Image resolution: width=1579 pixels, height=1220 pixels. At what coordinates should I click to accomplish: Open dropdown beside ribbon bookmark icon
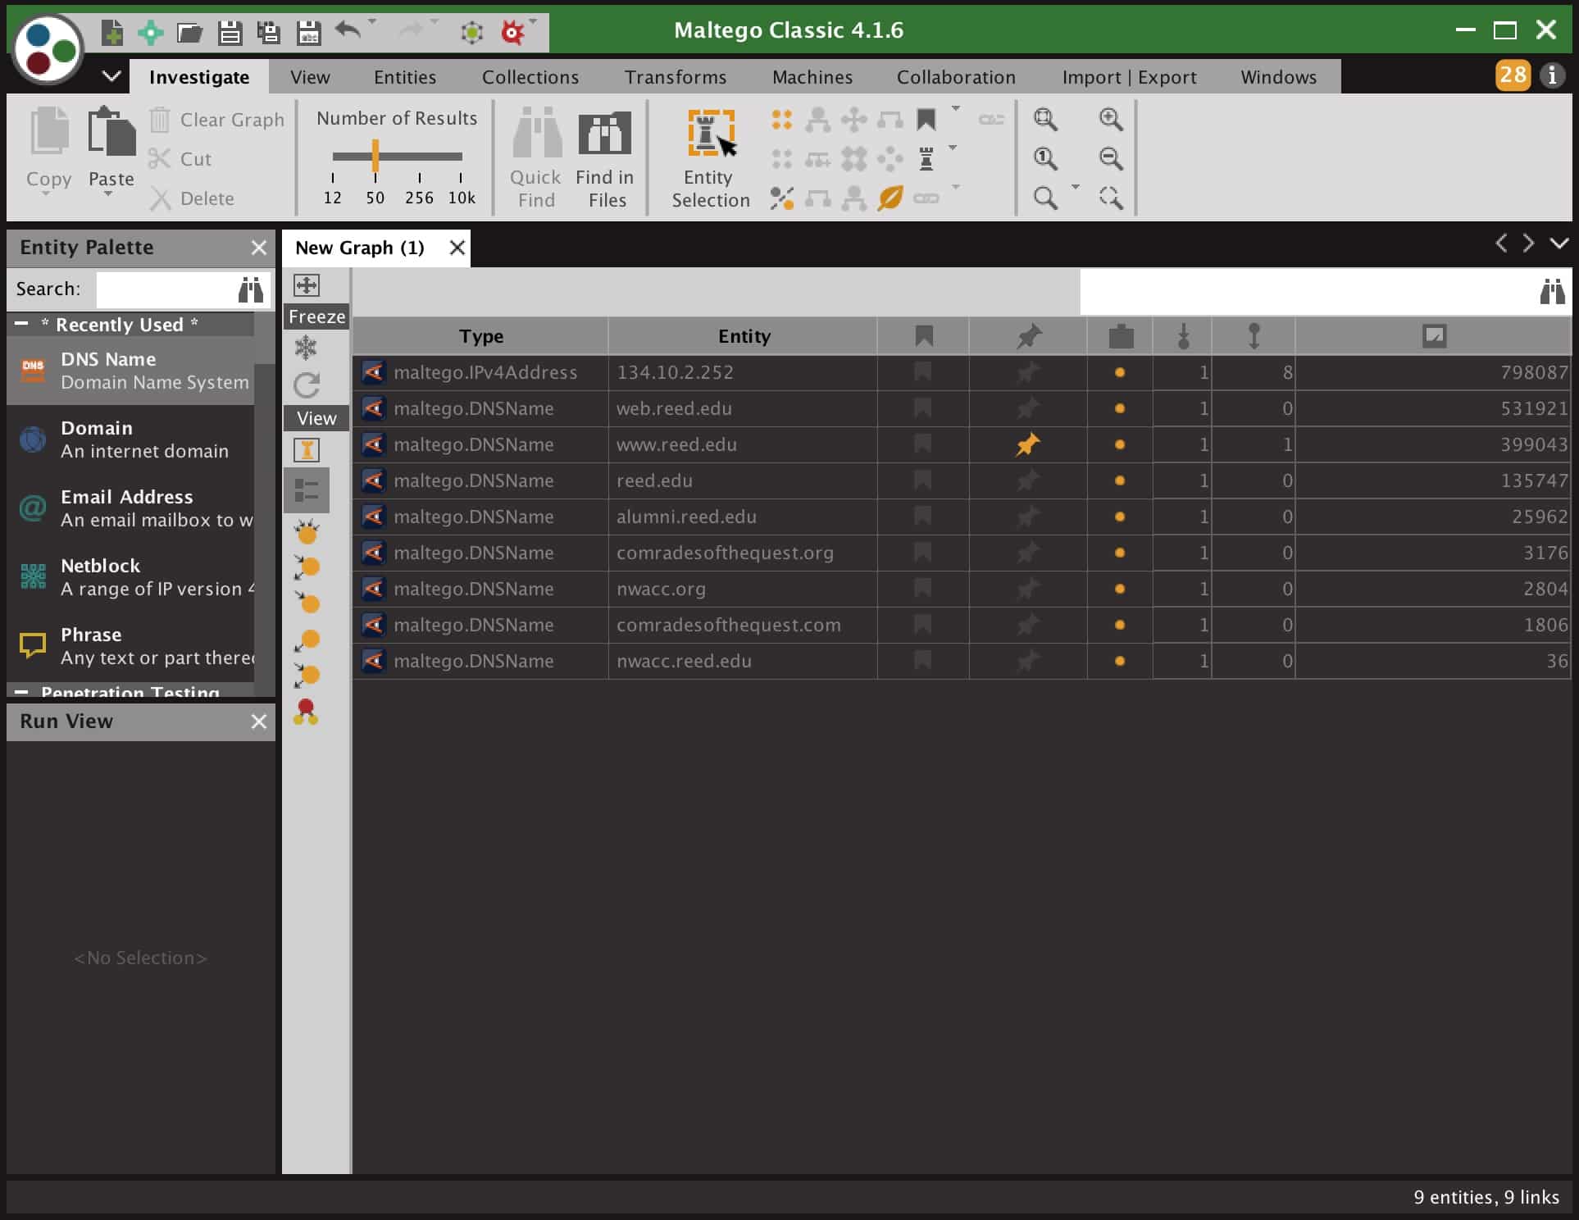click(x=955, y=108)
